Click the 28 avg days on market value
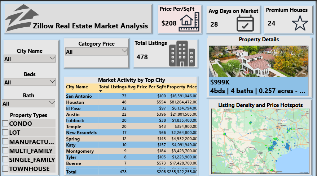The width and height of the screenshot is (317, 176). 214,24
